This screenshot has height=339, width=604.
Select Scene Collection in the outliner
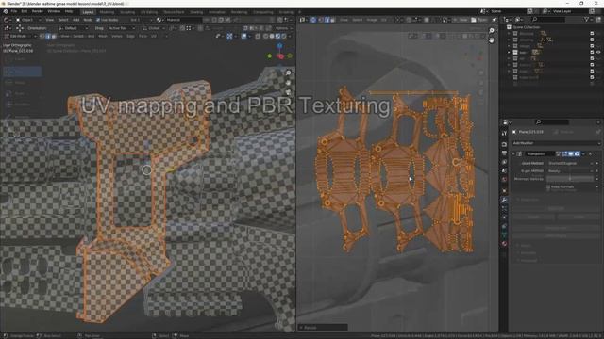526,27
